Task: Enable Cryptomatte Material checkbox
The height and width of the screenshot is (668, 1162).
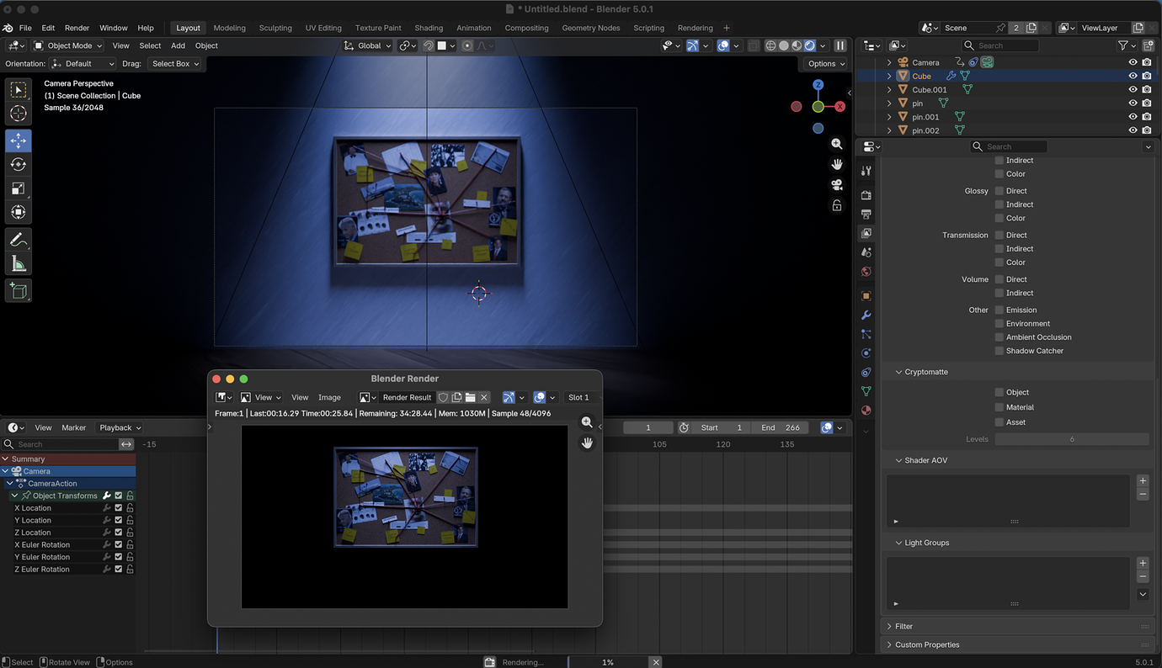Action: point(999,407)
